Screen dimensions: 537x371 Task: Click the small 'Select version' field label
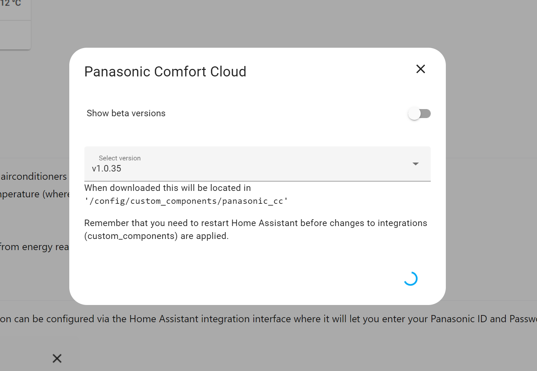pos(120,158)
